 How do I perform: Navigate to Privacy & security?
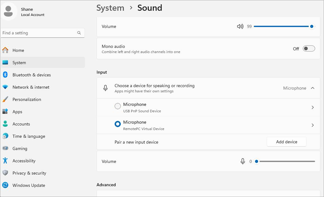tap(29, 173)
